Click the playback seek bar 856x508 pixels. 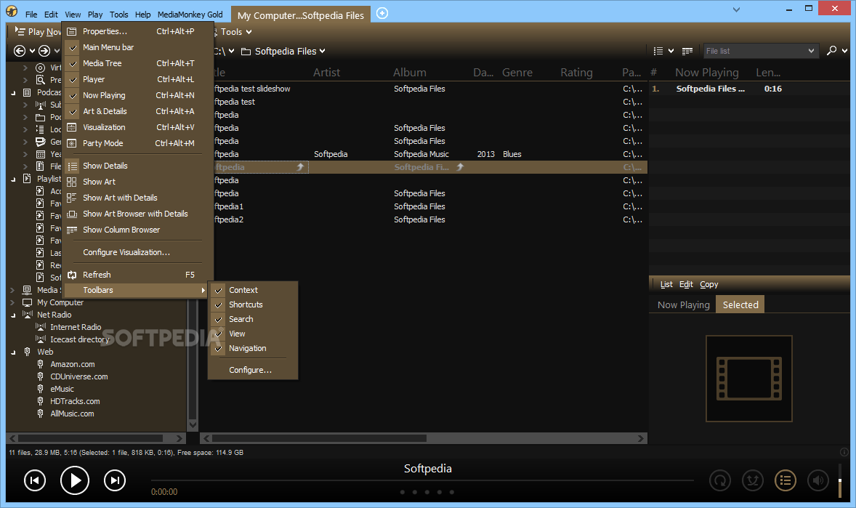click(x=422, y=480)
